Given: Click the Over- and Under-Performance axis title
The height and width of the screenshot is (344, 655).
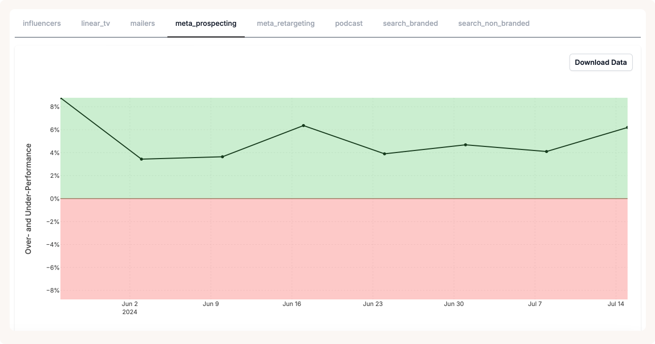Looking at the screenshot, I should [x=29, y=199].
